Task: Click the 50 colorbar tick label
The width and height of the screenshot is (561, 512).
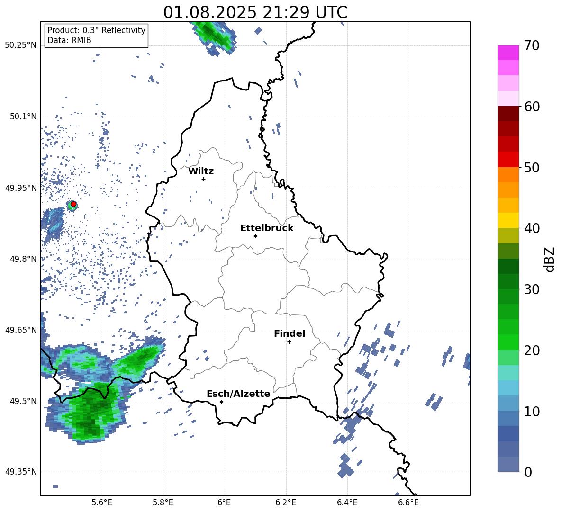Action: point(532,167)
